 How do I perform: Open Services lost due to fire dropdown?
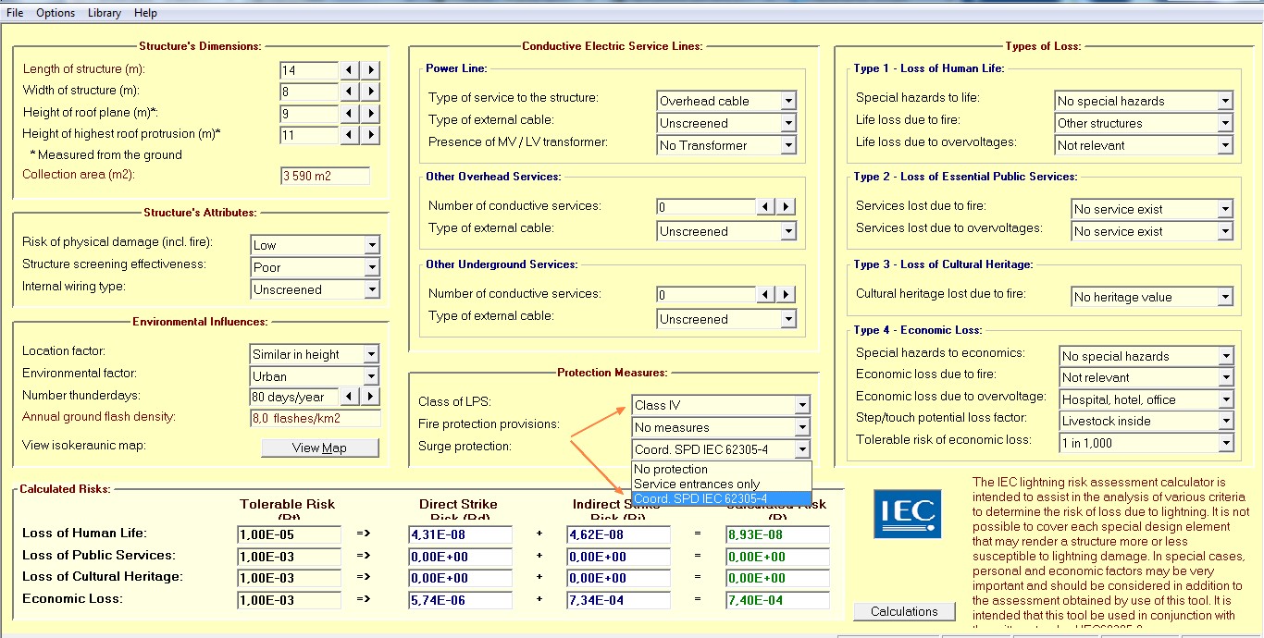1225,209
